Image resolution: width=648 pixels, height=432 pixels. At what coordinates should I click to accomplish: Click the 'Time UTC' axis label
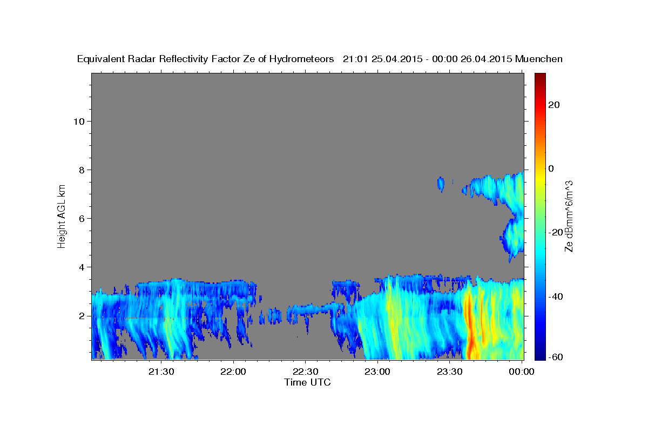(307, 382)
